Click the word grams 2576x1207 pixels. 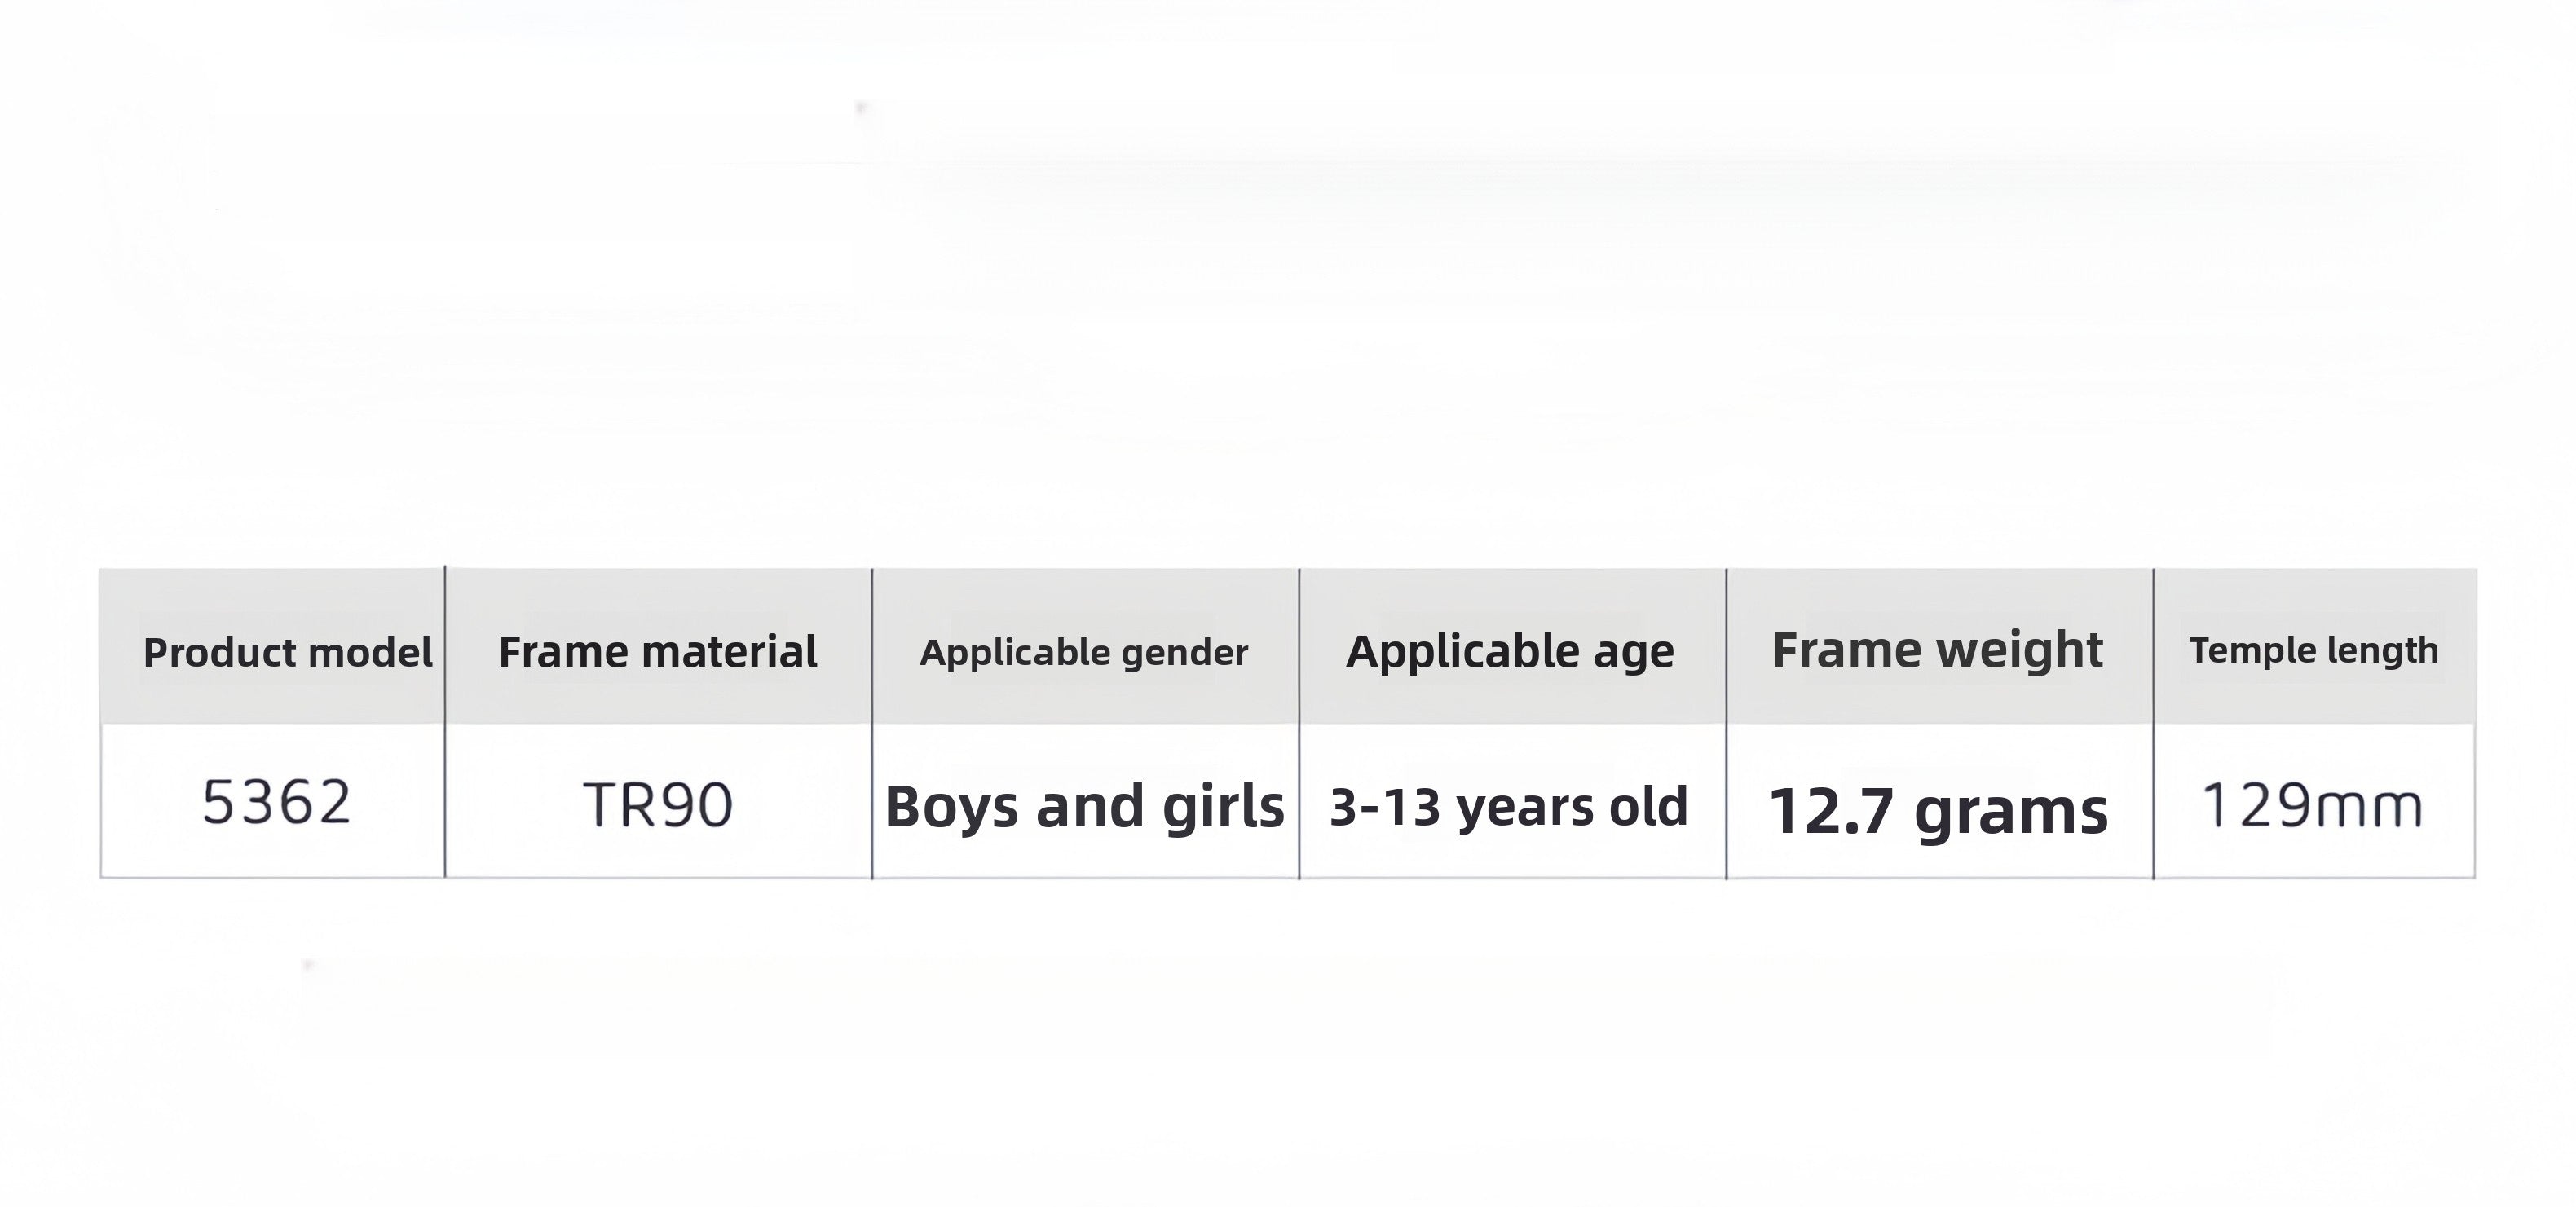2011,812
